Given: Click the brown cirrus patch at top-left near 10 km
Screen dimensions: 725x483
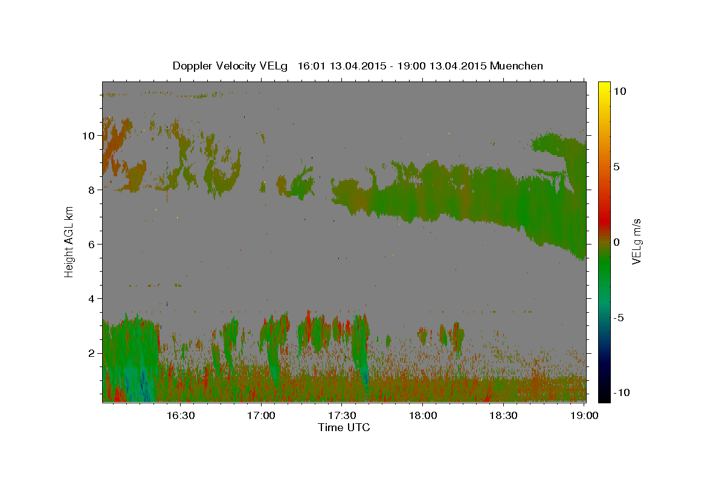Looking at the screenshot, I should (115, 145).
